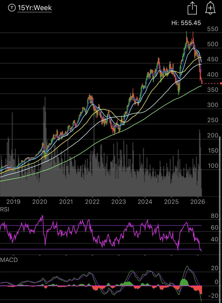Tap the red current-price marker on axis
Image resolution: width=222 pixels, height=303 pixels.
point(221,83)
